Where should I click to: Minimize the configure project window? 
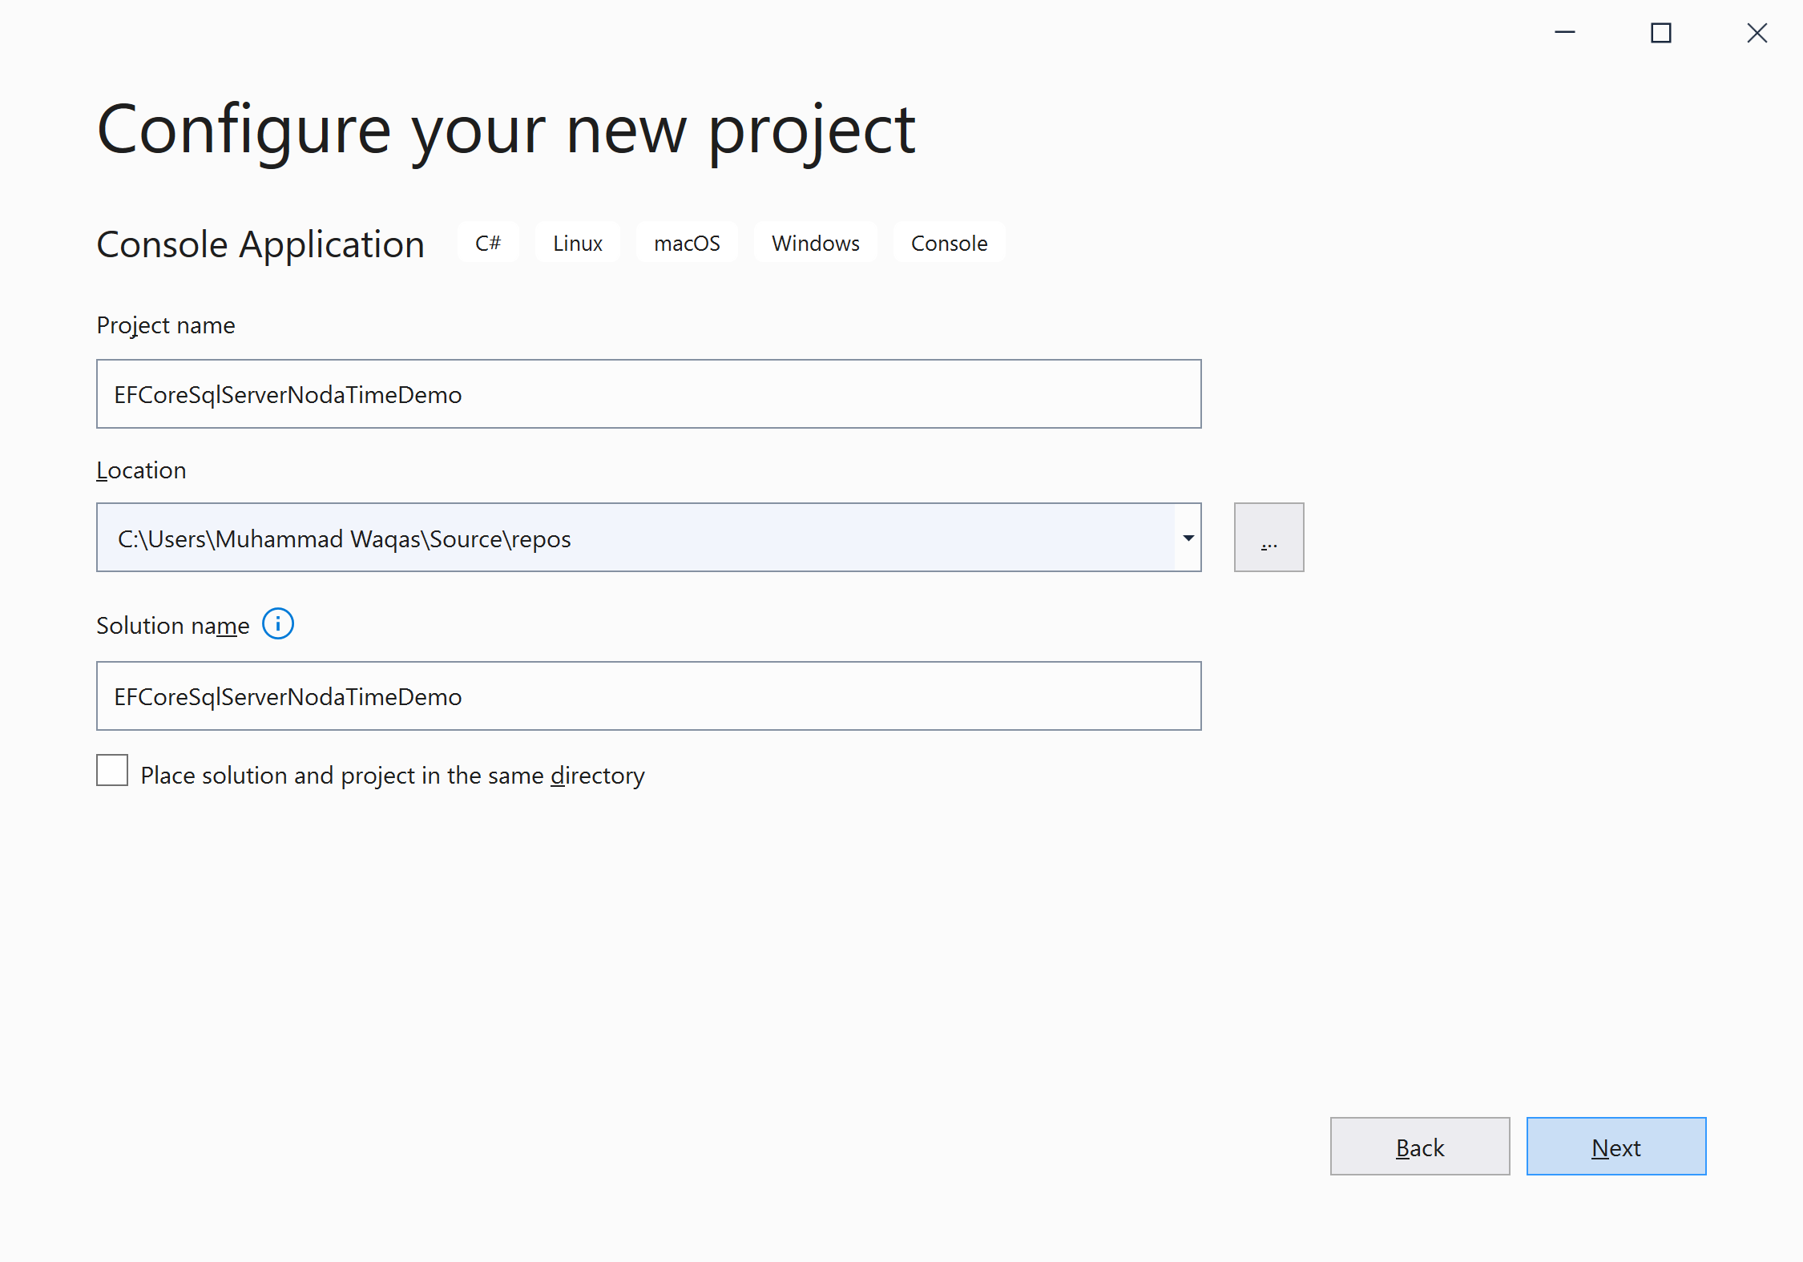point(1565,33)
